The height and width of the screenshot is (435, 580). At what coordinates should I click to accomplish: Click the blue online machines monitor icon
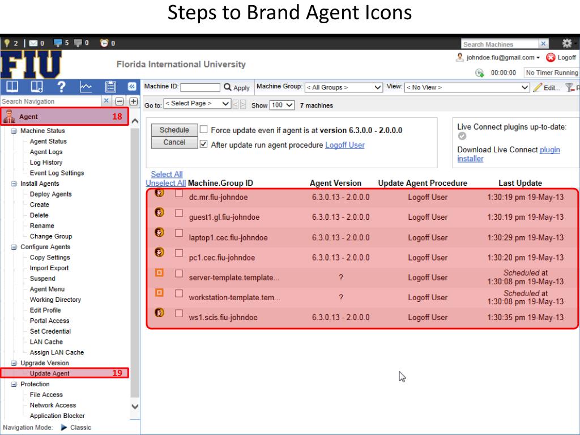point(58,43)
